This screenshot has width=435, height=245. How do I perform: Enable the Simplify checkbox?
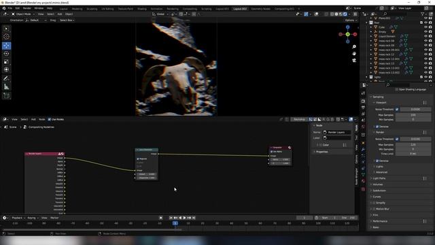point(374,203)
